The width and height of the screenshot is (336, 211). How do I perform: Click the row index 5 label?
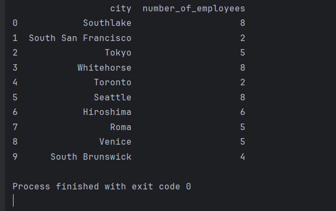[15, 98]
